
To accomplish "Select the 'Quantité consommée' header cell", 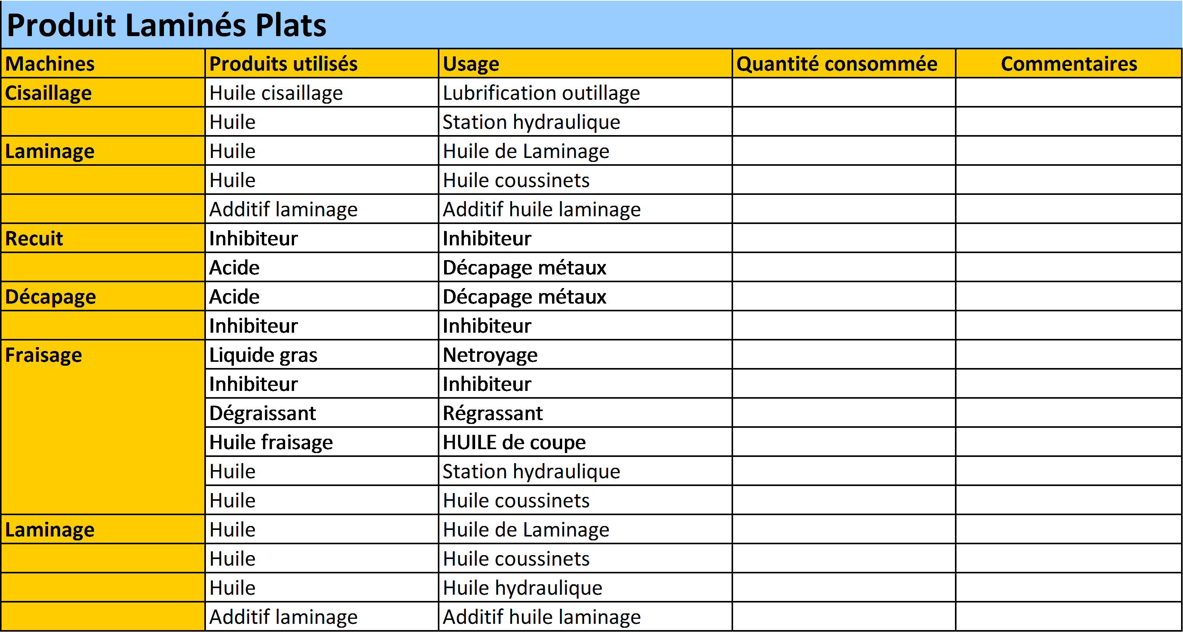I will click(x=836, y=64).
